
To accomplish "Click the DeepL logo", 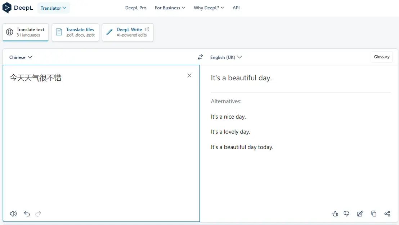I will pos(18,8).
